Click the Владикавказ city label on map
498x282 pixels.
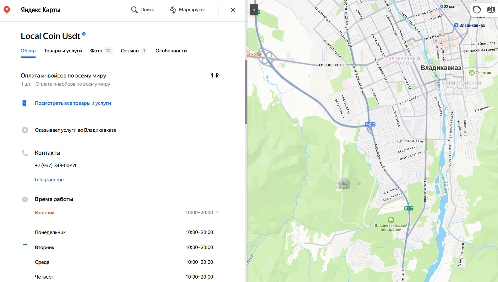(441, 68)
